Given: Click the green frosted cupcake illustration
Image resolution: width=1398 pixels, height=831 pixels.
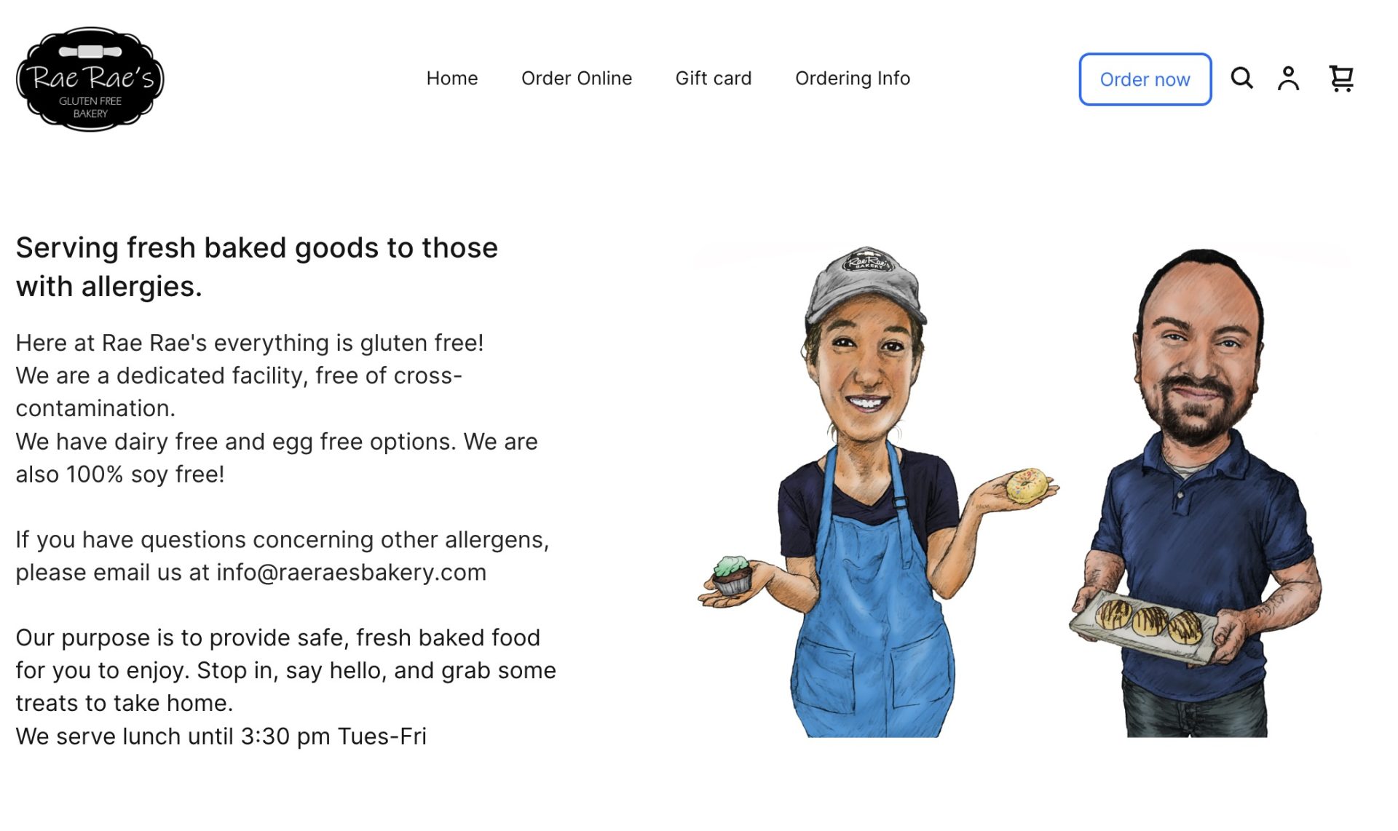Looking at the screenshot, I should [x=732, y=575].
